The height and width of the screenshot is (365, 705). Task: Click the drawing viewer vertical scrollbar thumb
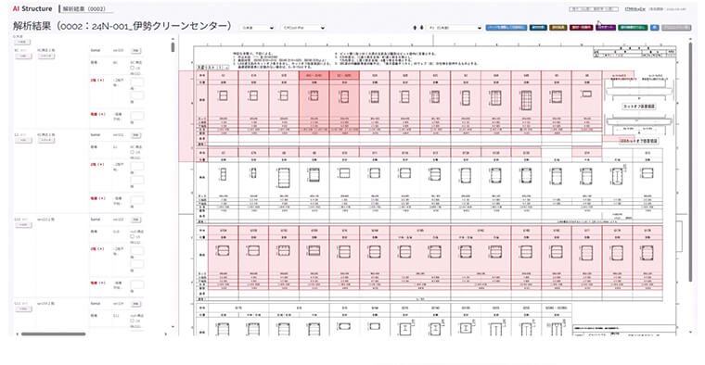(x=691, y=162)
